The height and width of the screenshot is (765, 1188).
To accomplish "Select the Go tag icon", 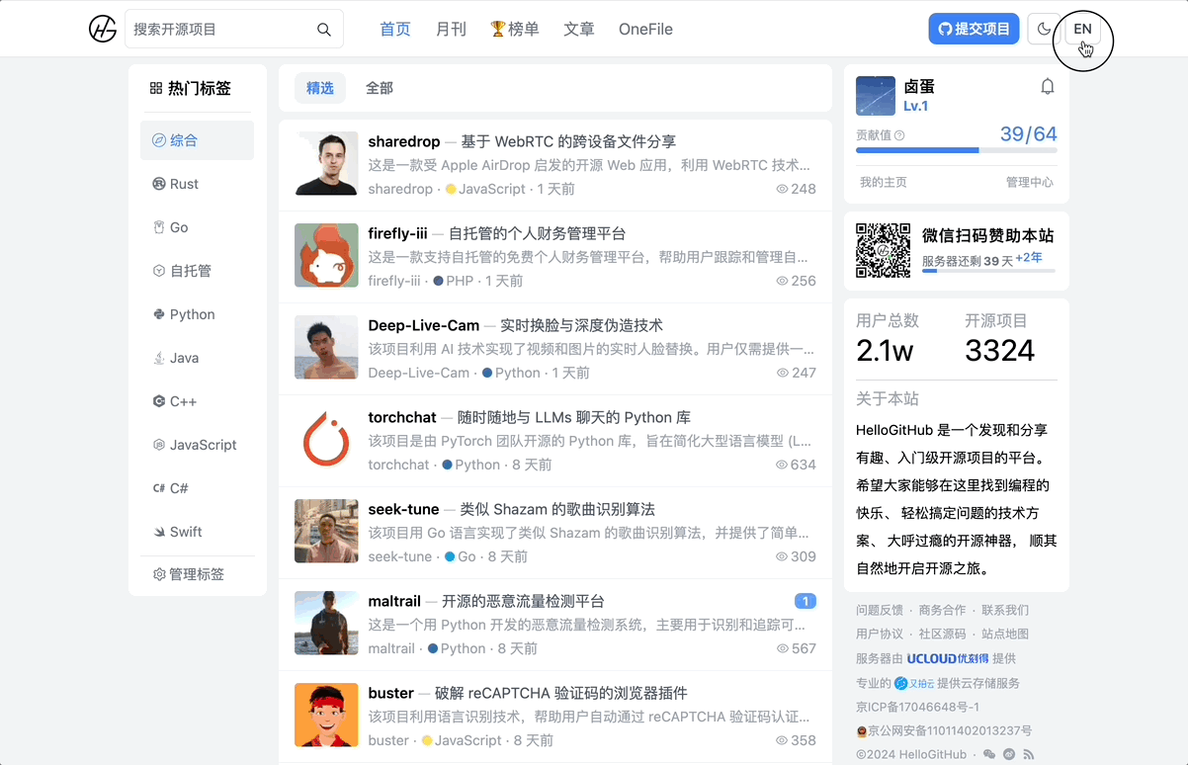I will point(158,227).
